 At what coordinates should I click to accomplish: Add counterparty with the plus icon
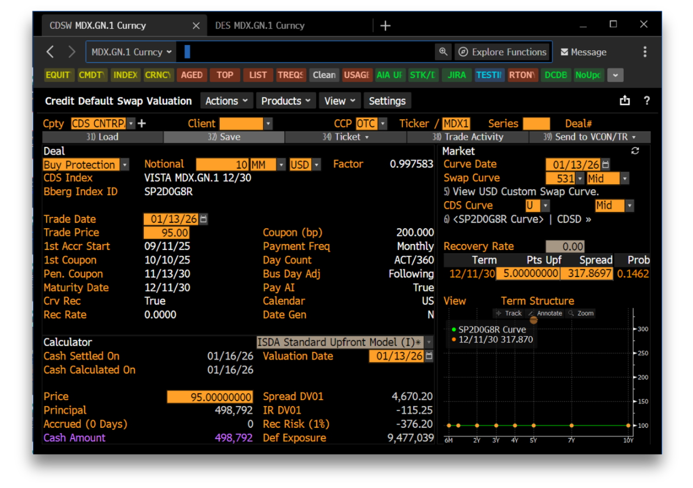tap(142, 123)
